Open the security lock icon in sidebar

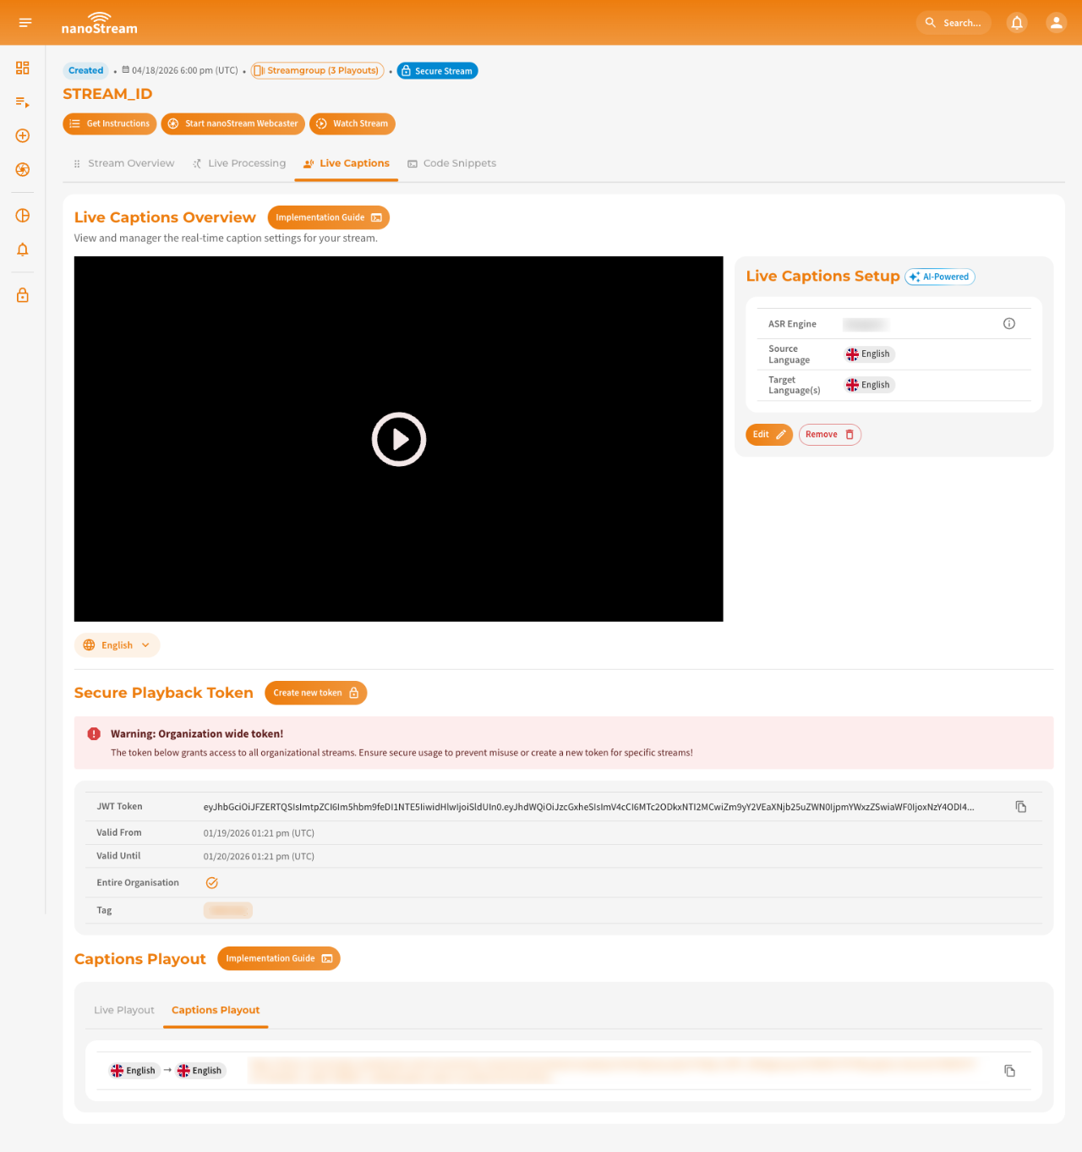[x=22, y=294]
